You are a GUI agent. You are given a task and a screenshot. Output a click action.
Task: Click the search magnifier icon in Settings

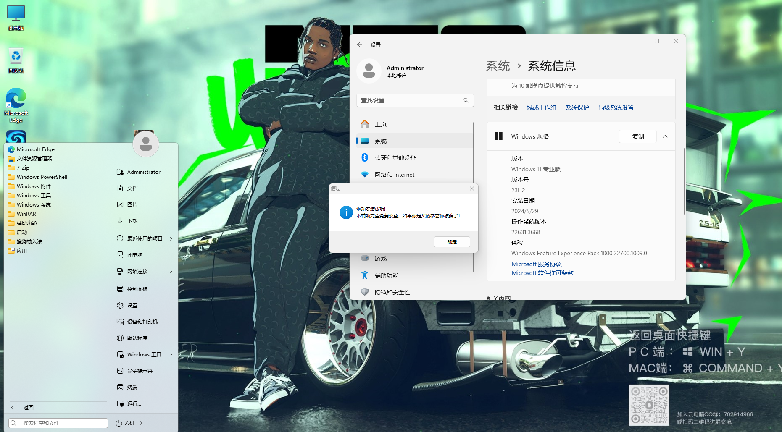[x=466, y=100]
